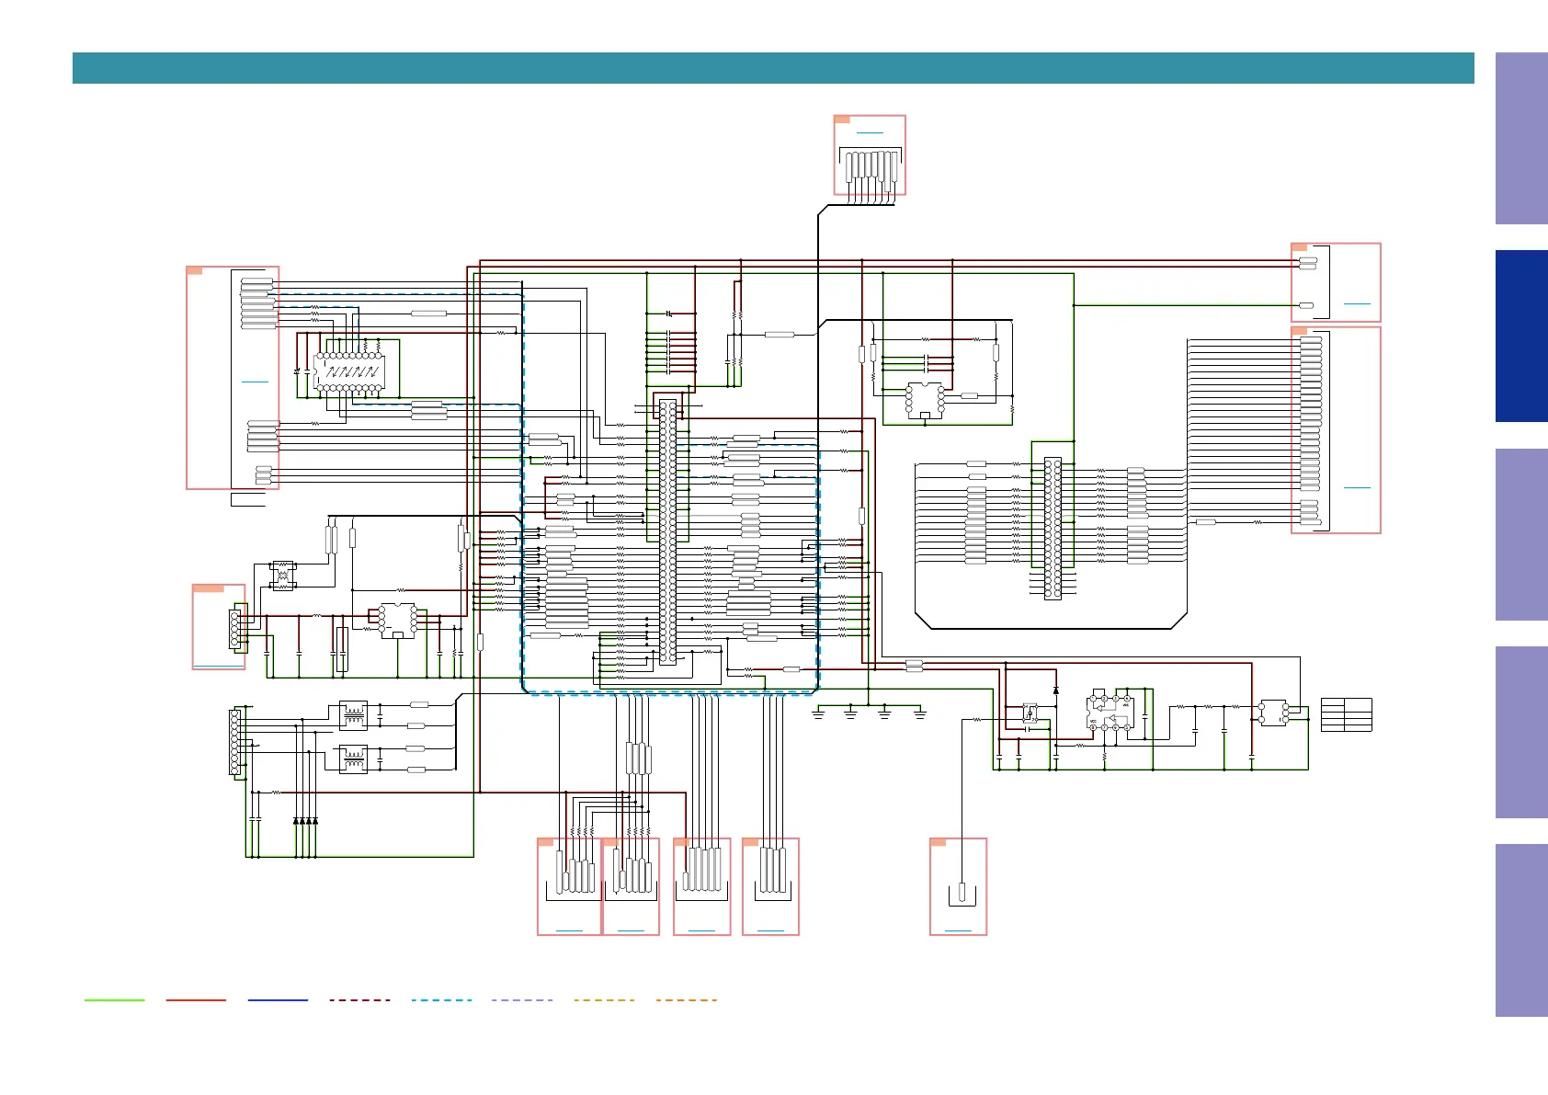
Task: Select the dark blue active side tab
Action: (1521, 336)
